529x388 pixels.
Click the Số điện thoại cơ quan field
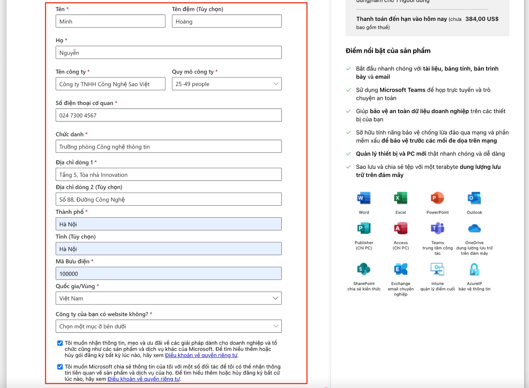[168, 115]
